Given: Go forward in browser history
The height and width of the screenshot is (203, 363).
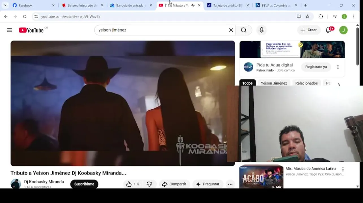Looking at the screenshot, I should point(15,17).
